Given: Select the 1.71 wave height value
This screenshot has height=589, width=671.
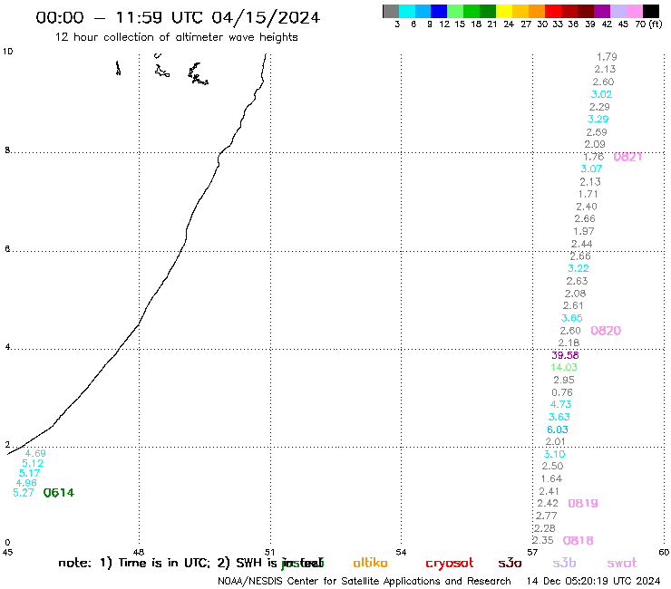Looking at the screenshot, I should [x=588, y=194].
